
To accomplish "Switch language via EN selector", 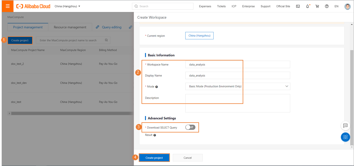I will tap(336, 6).
